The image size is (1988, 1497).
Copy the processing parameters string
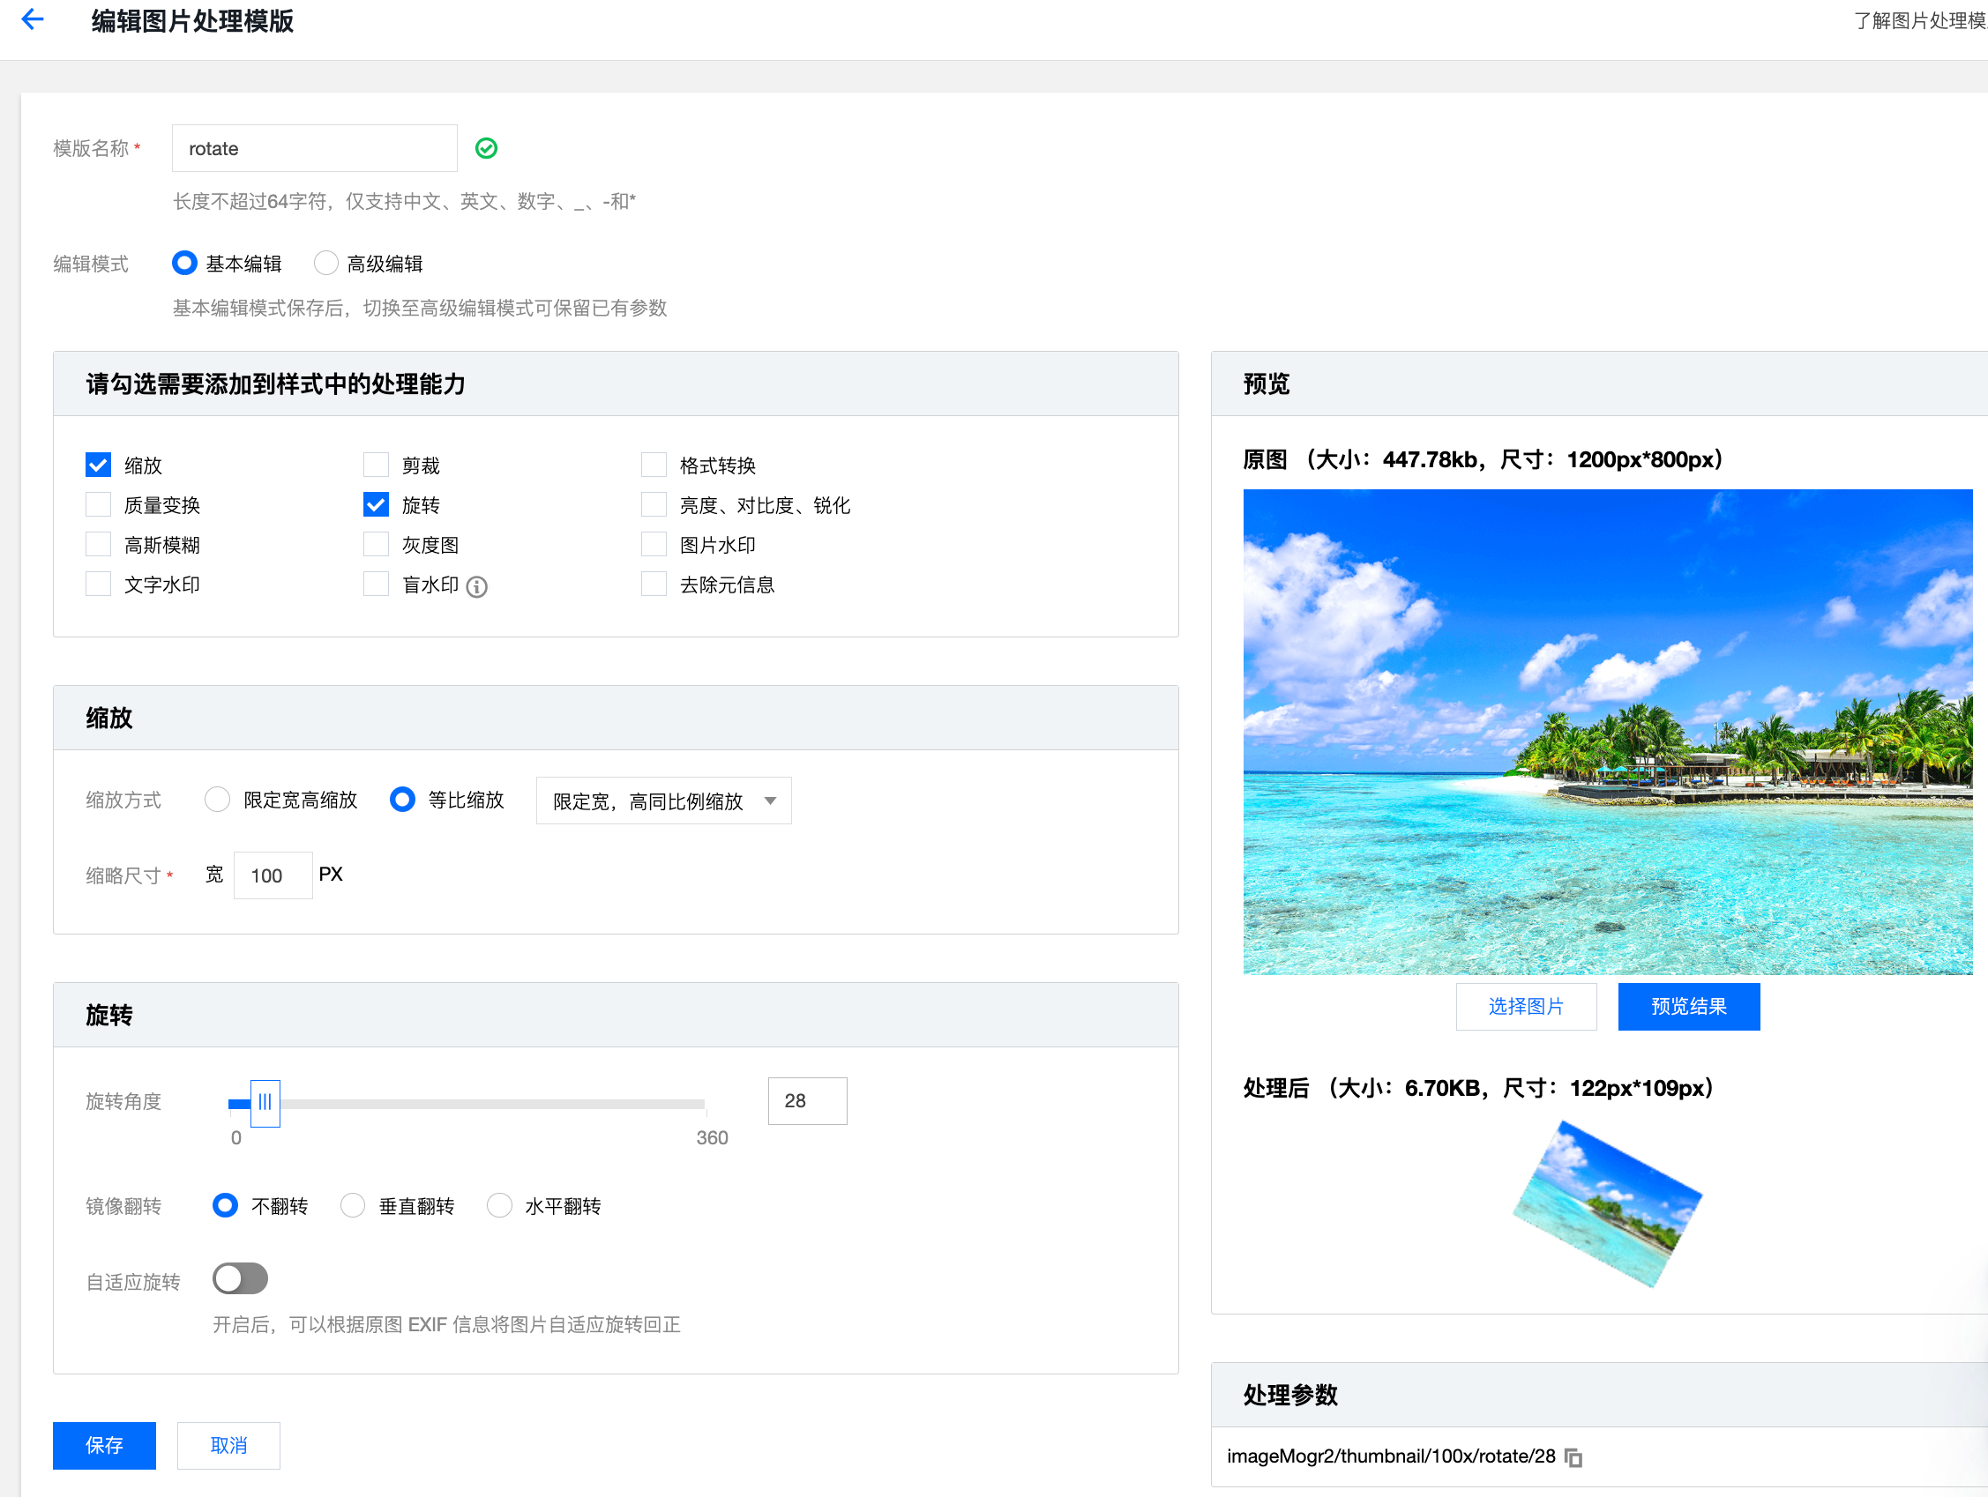coord(1573,1457)
